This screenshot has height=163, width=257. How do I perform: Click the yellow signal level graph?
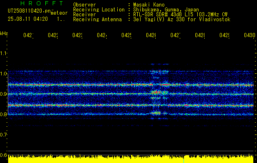coord(131,159)
